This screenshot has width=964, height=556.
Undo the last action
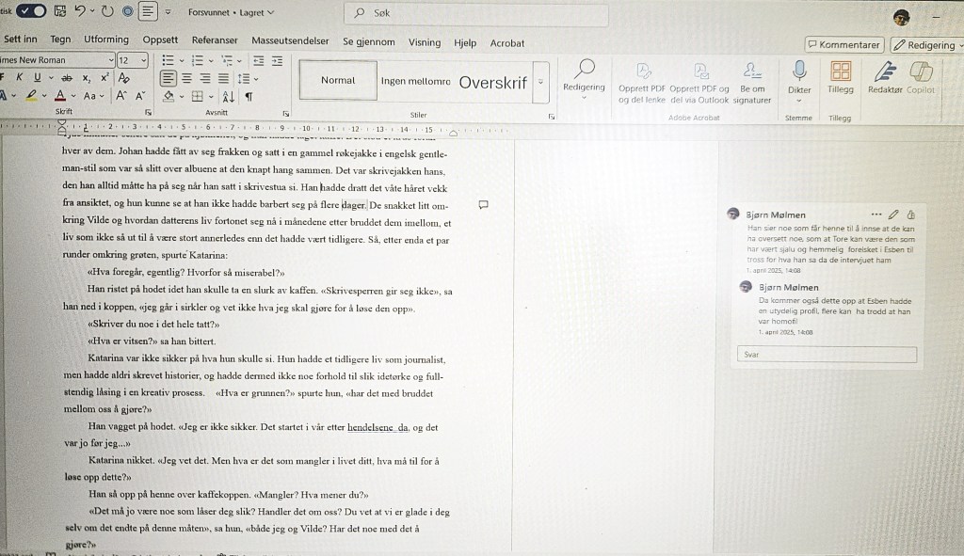pos(80,12)
